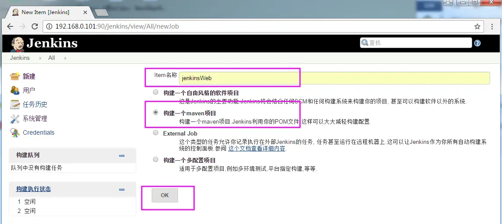Click the OK button
The height and width of the screenshot is (224, 502).
point(164,195)
